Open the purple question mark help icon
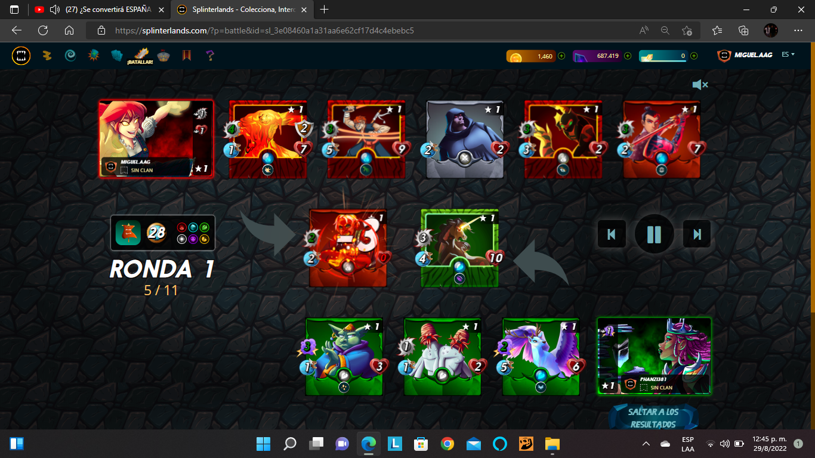815x458 pixels. tap(209, 55)
